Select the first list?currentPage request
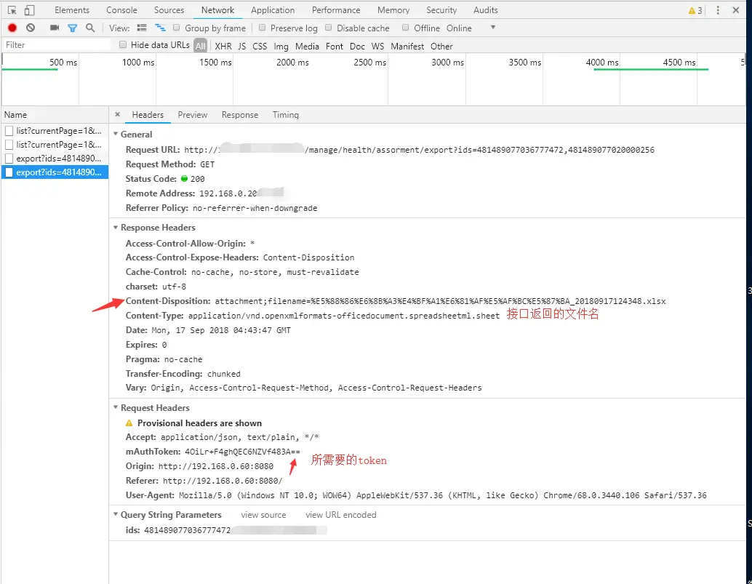Image resolution: width=752 pixels, height=584 pixels. (55, 130)
